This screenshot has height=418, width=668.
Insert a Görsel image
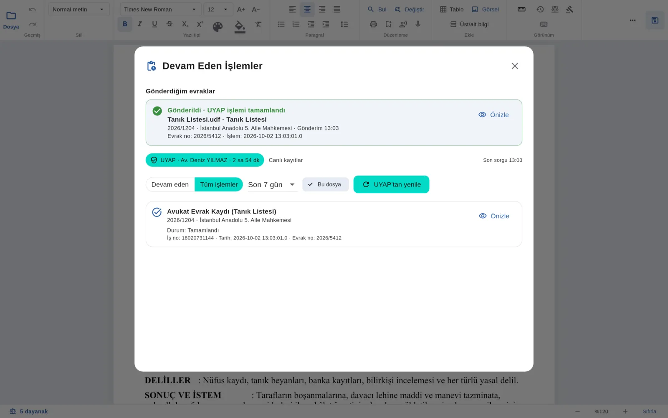485,9
